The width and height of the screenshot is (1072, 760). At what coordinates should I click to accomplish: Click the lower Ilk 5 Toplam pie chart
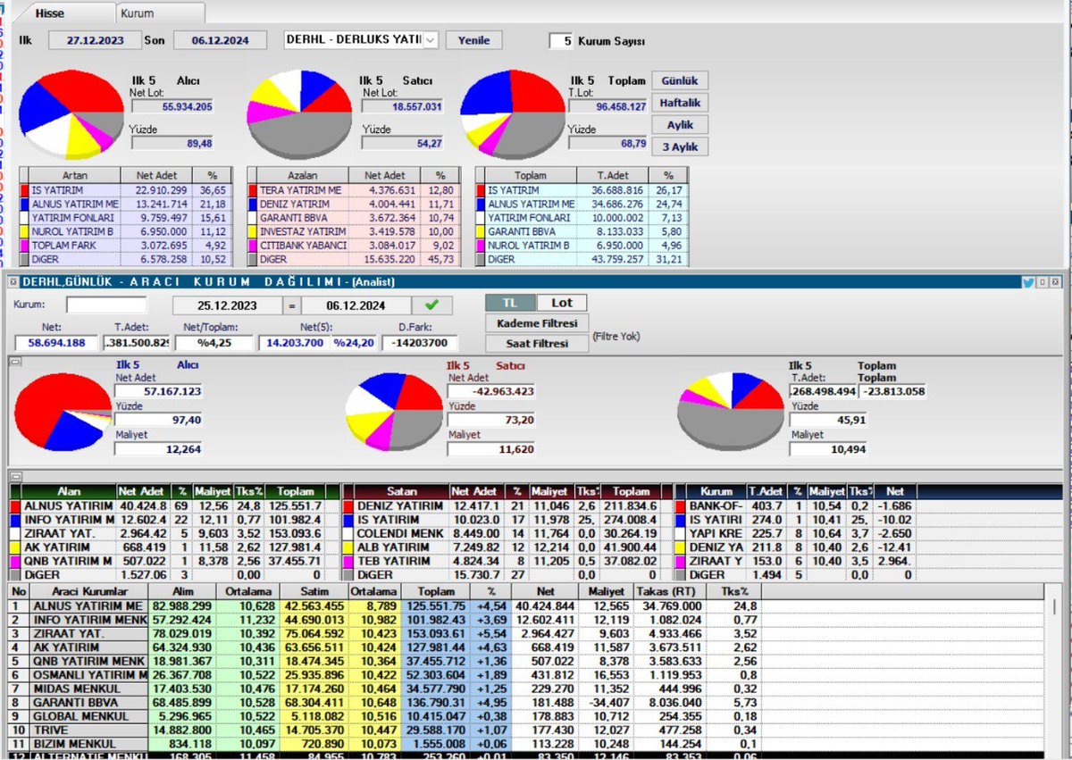[731, 410]
